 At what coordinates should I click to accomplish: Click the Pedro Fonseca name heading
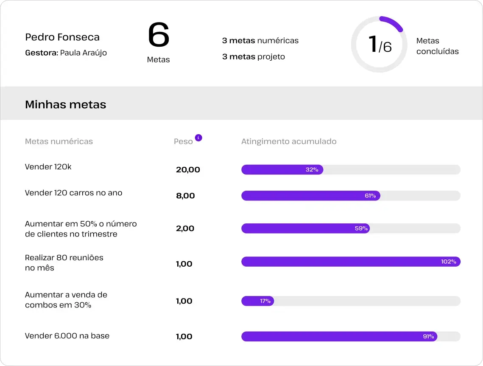[x=62, y=37]
